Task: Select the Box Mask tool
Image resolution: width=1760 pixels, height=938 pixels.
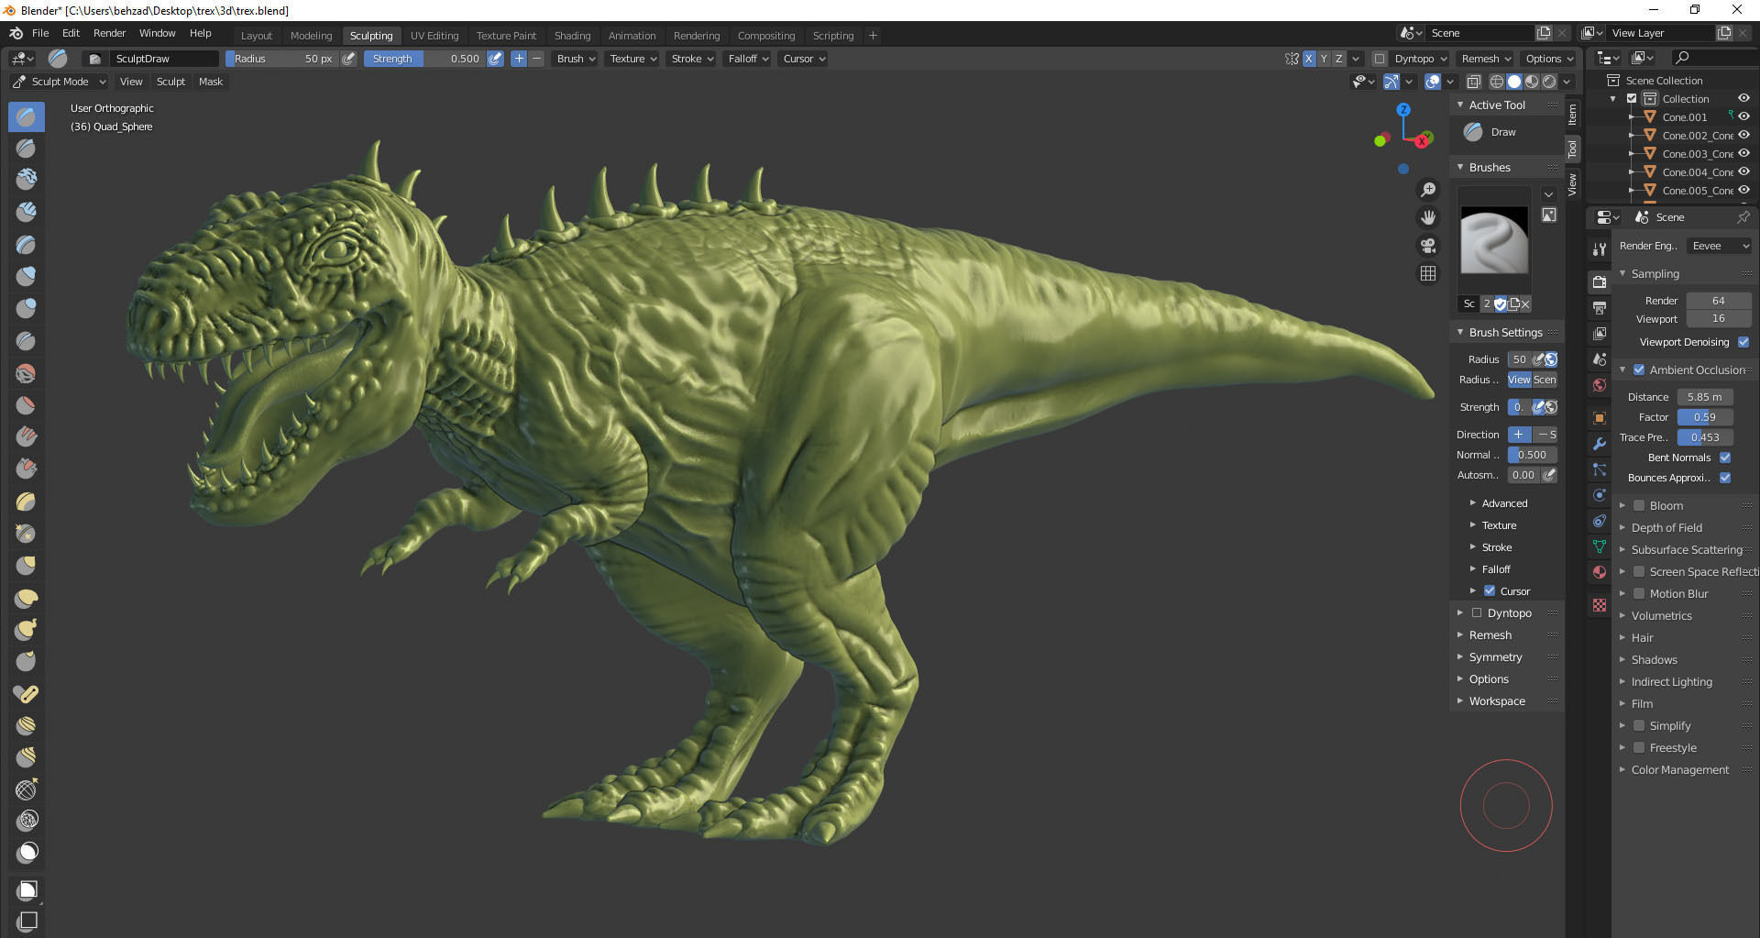Action: coord(27,889)
